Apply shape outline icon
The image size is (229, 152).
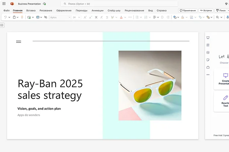[x=191, y=17]
